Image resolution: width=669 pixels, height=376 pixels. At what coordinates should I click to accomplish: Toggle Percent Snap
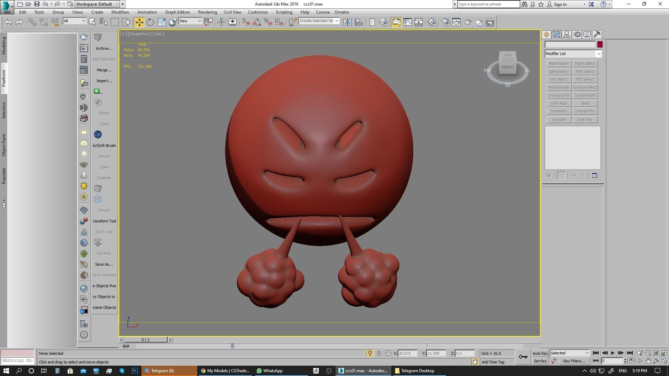(x=268, y=22)
